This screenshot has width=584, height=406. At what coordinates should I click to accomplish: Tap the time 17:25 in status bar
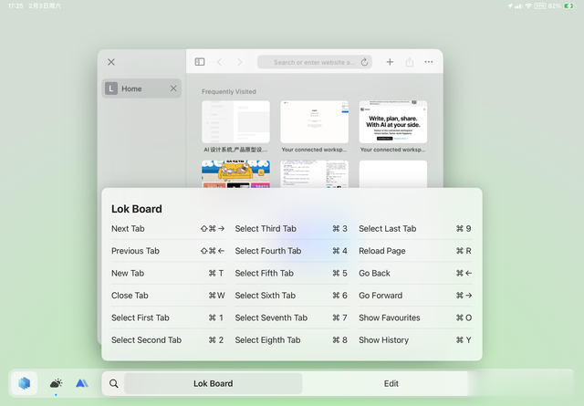point(16,6)
